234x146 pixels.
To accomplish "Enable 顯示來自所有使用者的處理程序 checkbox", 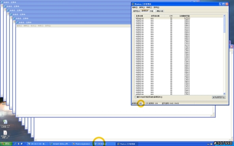I will tap(136, 97).
